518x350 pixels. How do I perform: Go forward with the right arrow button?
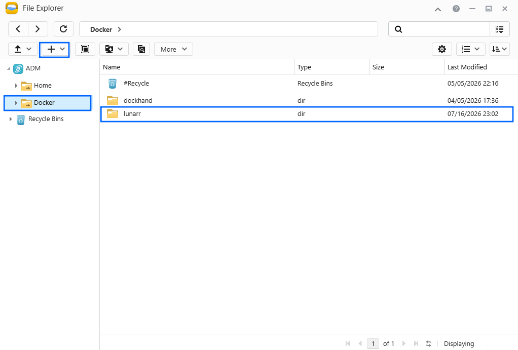click(x=38, y=29)
